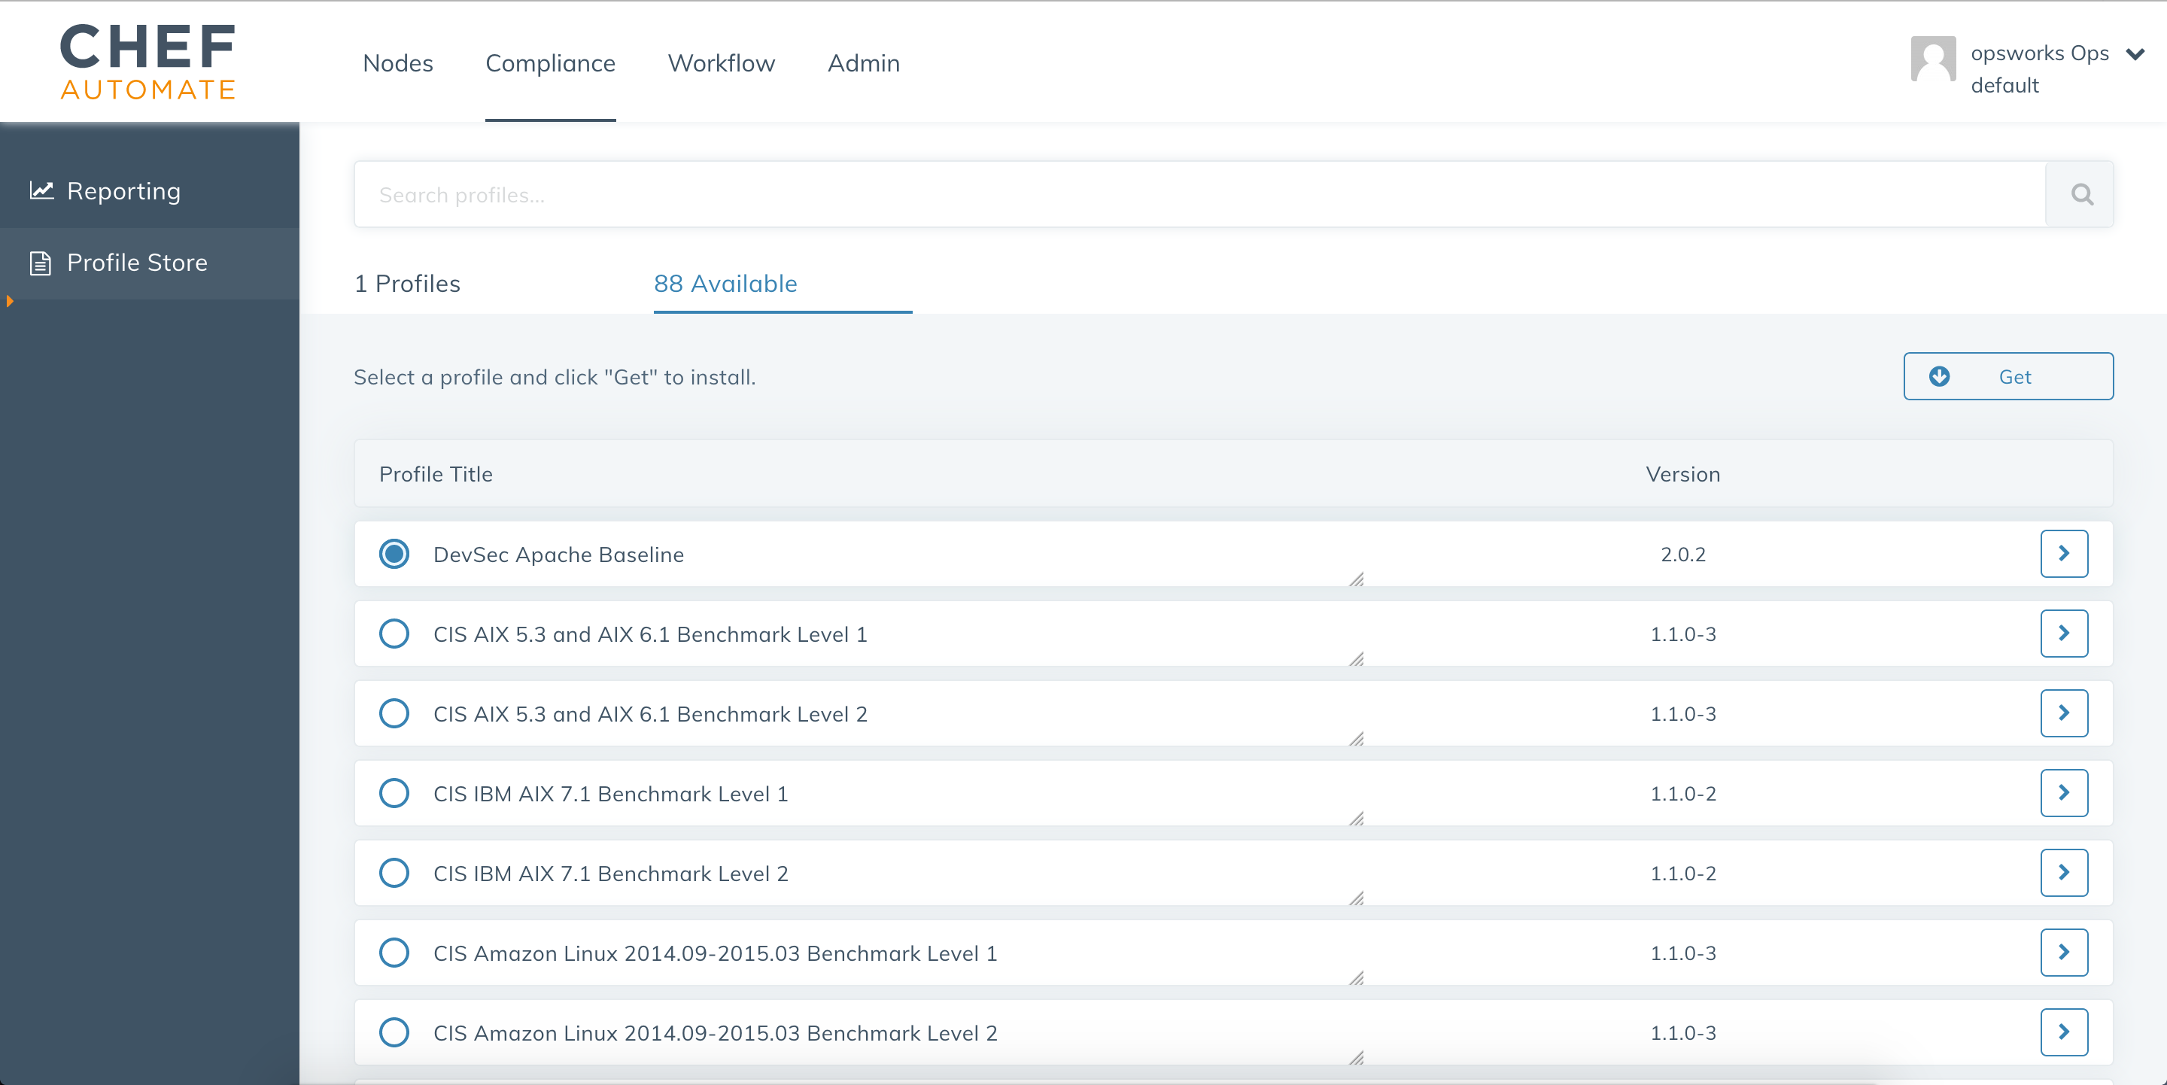Image resolution: width=2167 pixels, height=1085 pixels.
Task: Select the DevSec Apache Baseline radio button
Action: [393, 554]
